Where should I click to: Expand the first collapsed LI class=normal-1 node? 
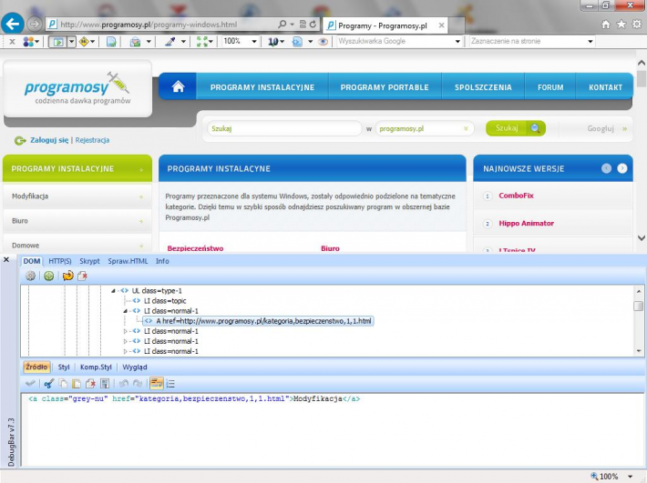[x=126, y=331]
